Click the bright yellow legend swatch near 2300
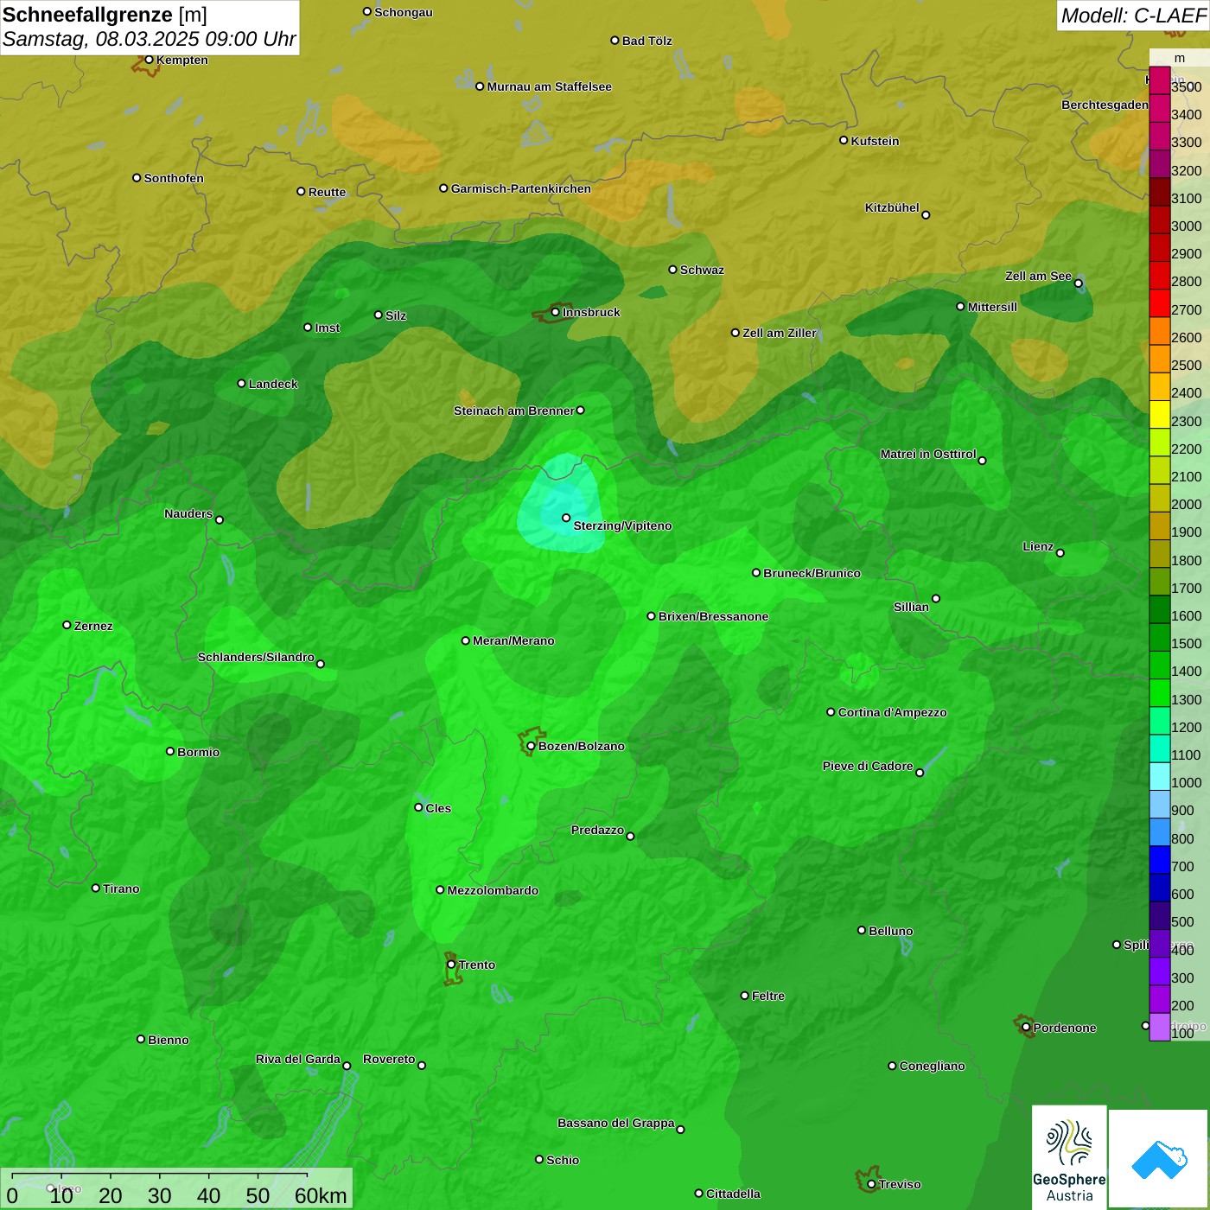Viewport: 1210px width, 1210px height. [1159, 414]
